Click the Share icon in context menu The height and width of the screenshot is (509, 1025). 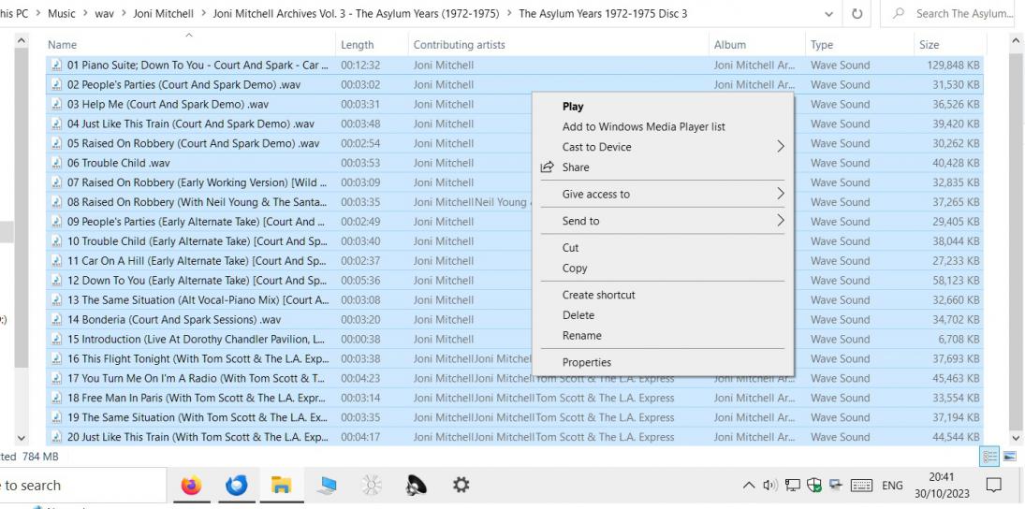click(547, 167)
